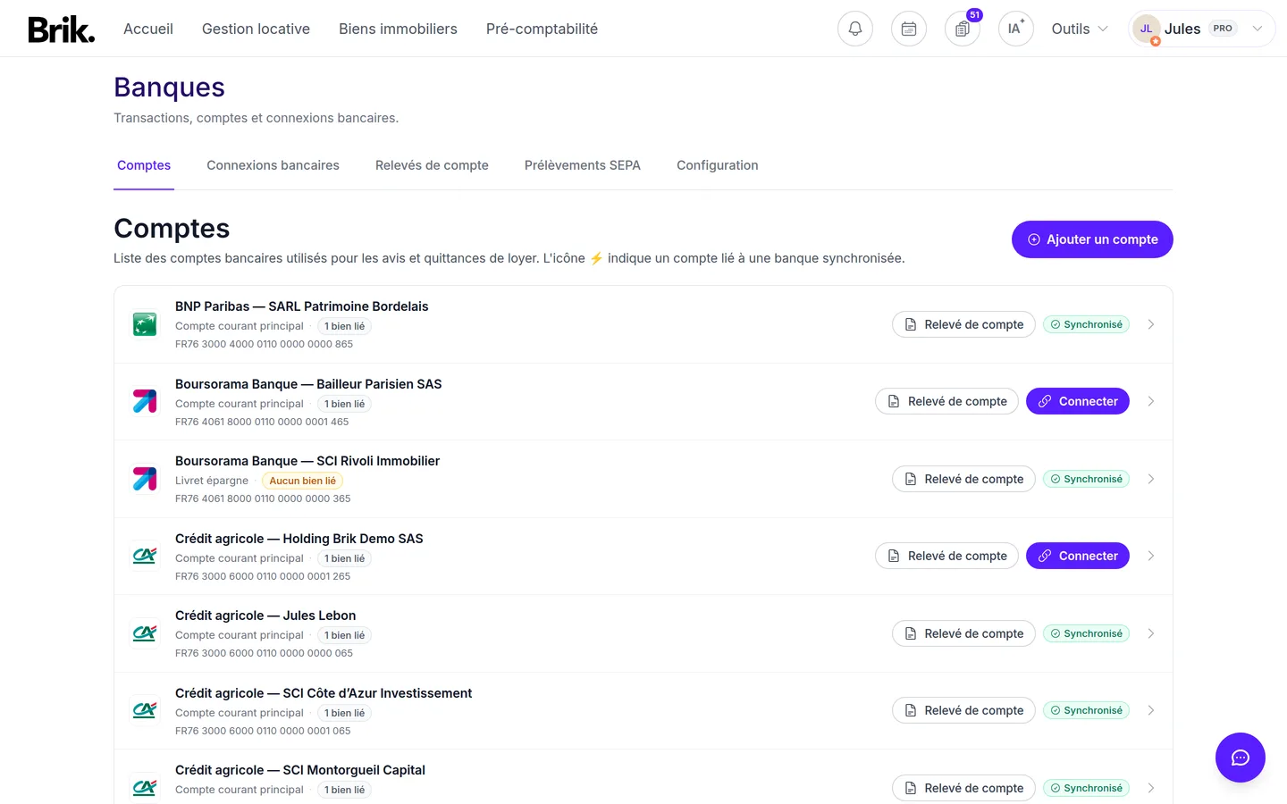
Task: Click 'Crédit agricole — Jules Lebon' title
Action: [265, 616]
